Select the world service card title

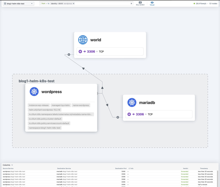(x=96, y=40)
